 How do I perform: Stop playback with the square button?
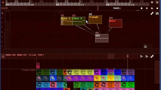coord(157,8)
